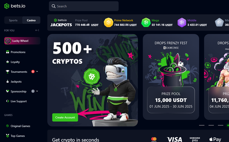Screen dimensions: 229x142
Task: Click the Search input field
Action: (x=84, y=6)
